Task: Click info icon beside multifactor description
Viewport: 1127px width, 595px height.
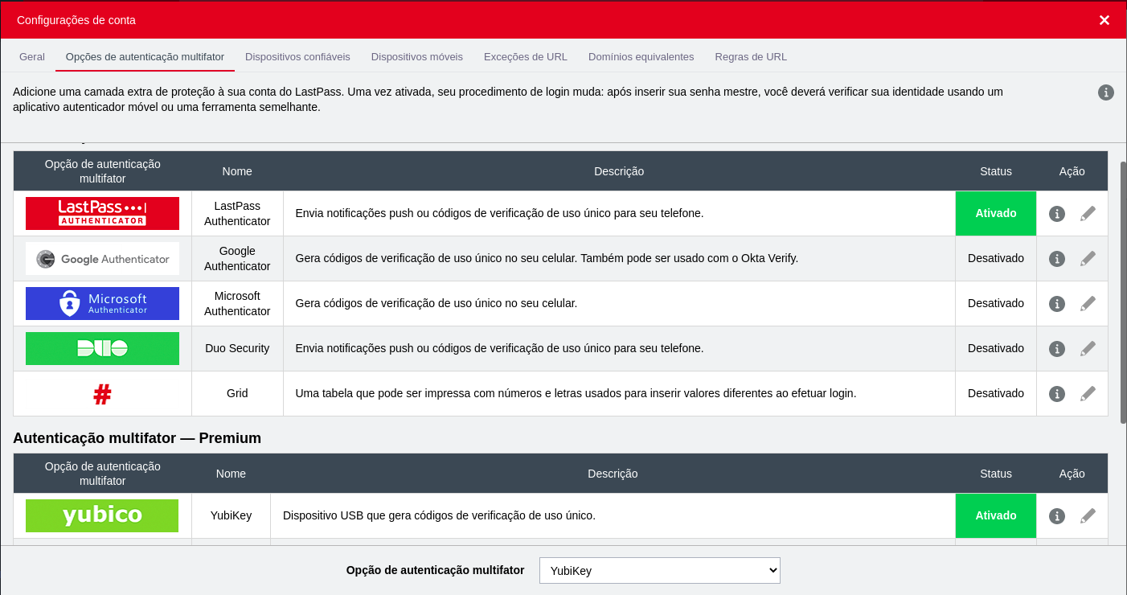Action: [1106, 92]
